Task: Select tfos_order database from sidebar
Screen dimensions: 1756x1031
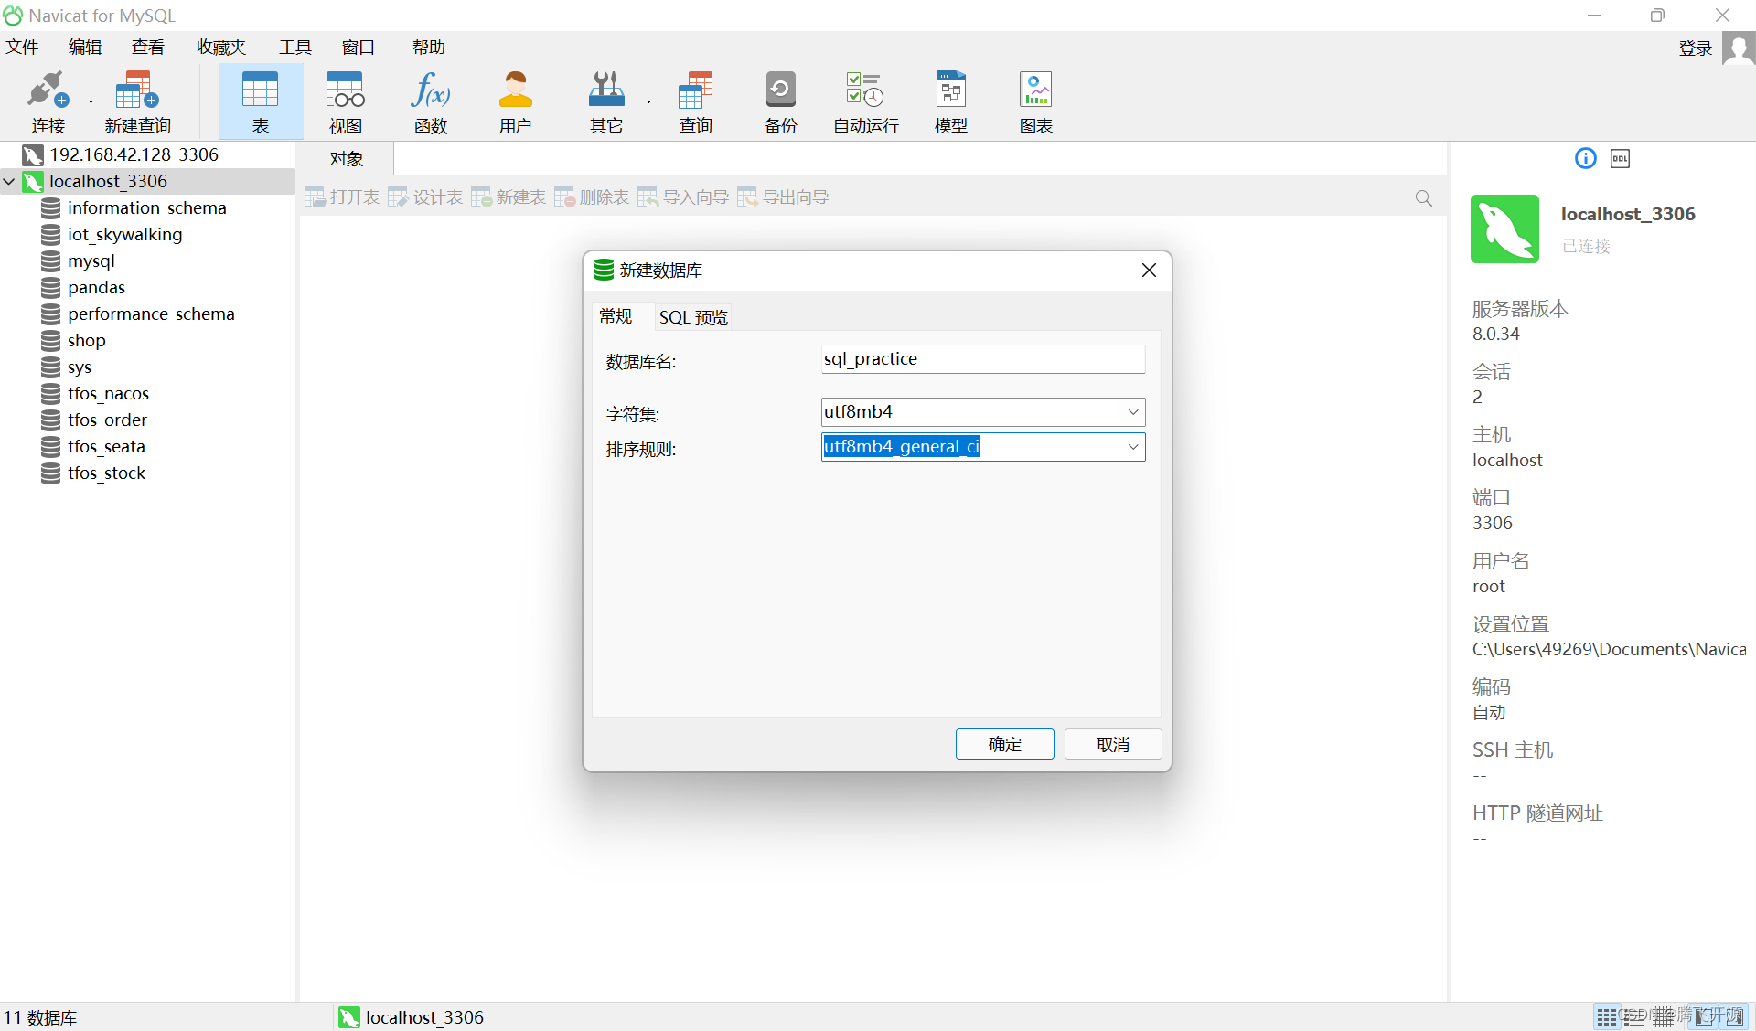Action: coord(107,419)
